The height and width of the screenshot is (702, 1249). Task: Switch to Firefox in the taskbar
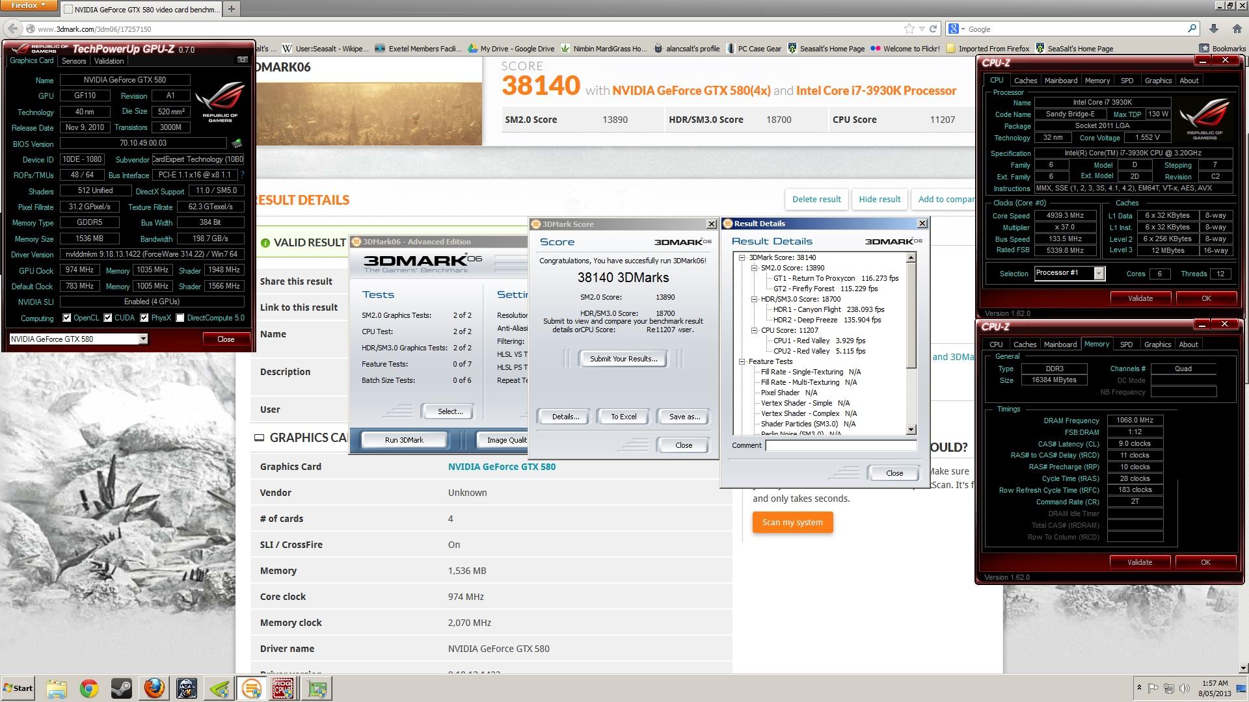[154, 688]
